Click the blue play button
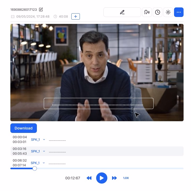This screenshot has width=191, height=191. tap(102, 178)
